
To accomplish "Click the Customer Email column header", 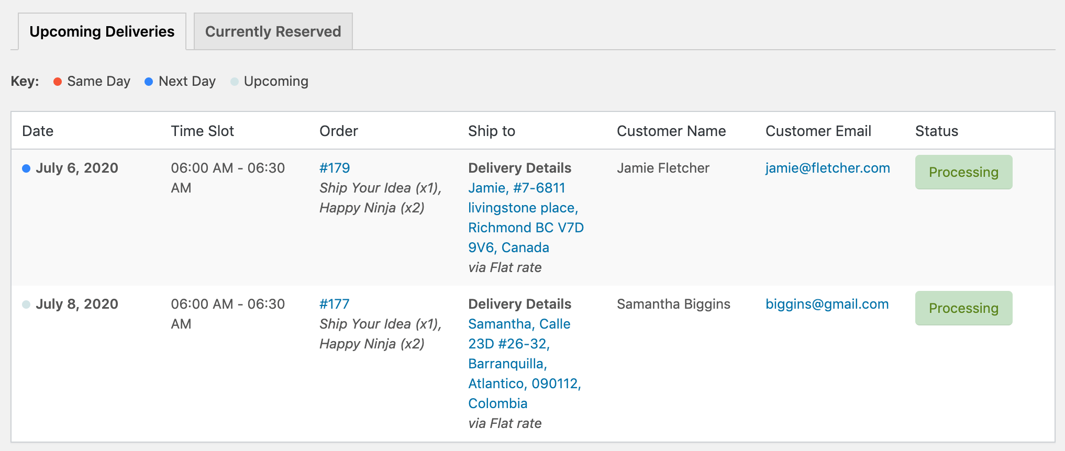I will pos(818,131).
